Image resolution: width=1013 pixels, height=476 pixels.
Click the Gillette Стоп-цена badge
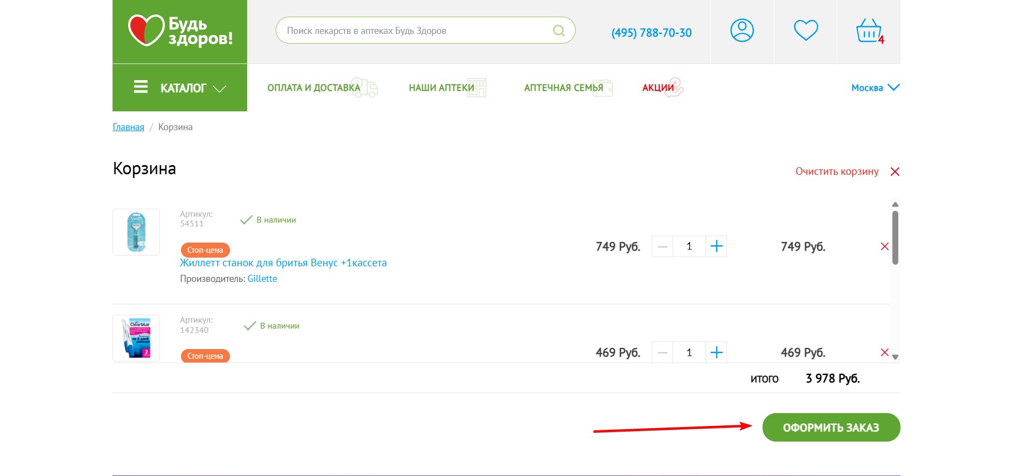[x=205, y=250]
